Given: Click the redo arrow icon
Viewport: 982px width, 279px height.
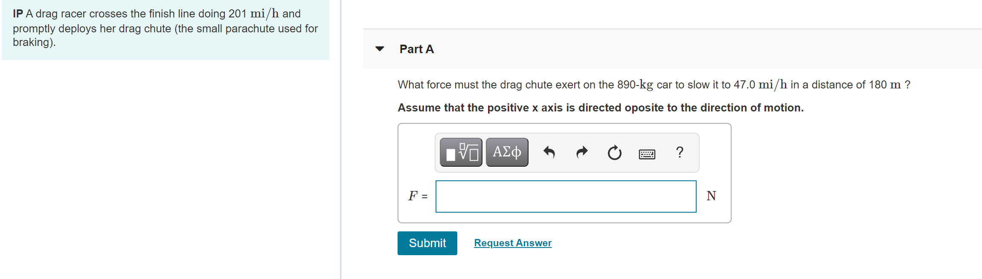Looking at the screenshot, I should pyautogui.click(x=582, y=152).
